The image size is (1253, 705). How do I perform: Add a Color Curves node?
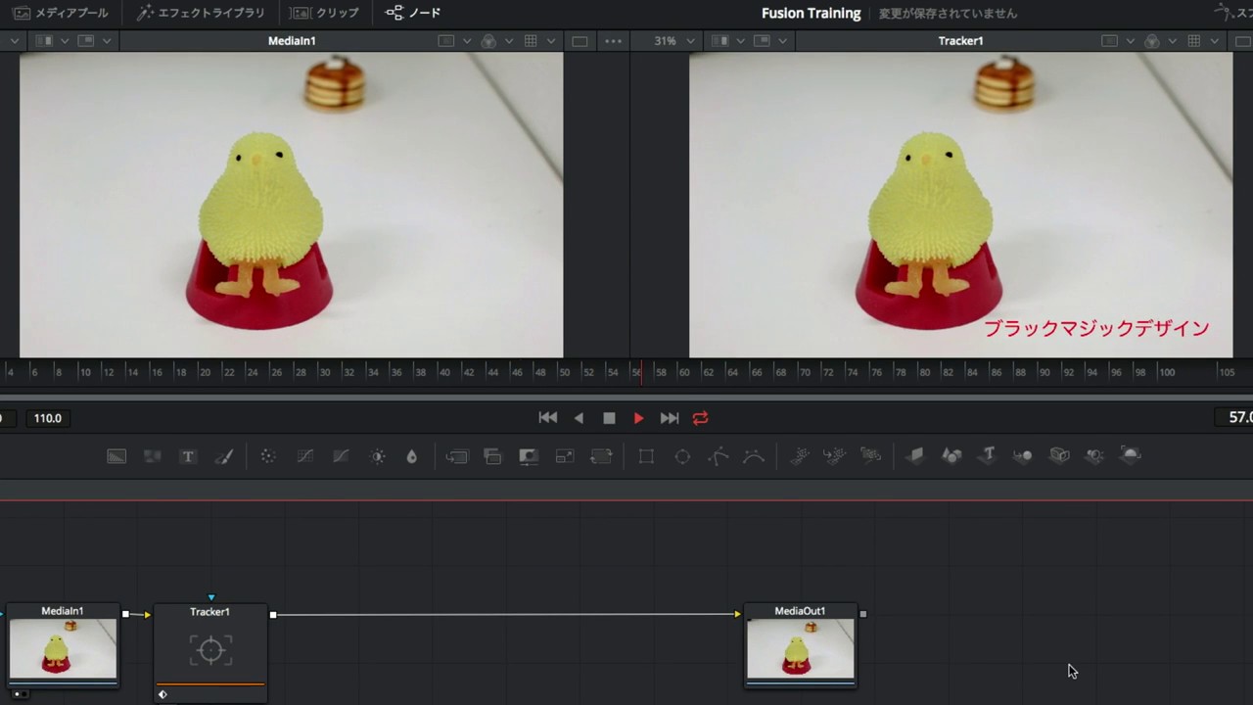pos(304,456)
